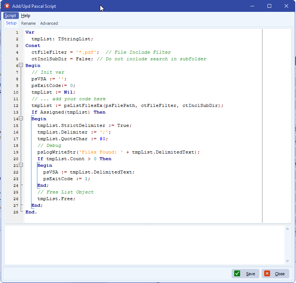Image resolution: width=296 pixels, height=283 pixels.
Task: Collapse the Begin block at line 6
Action: (21, 65)
